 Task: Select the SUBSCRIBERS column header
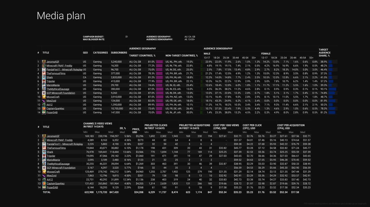tap(119, 53)
